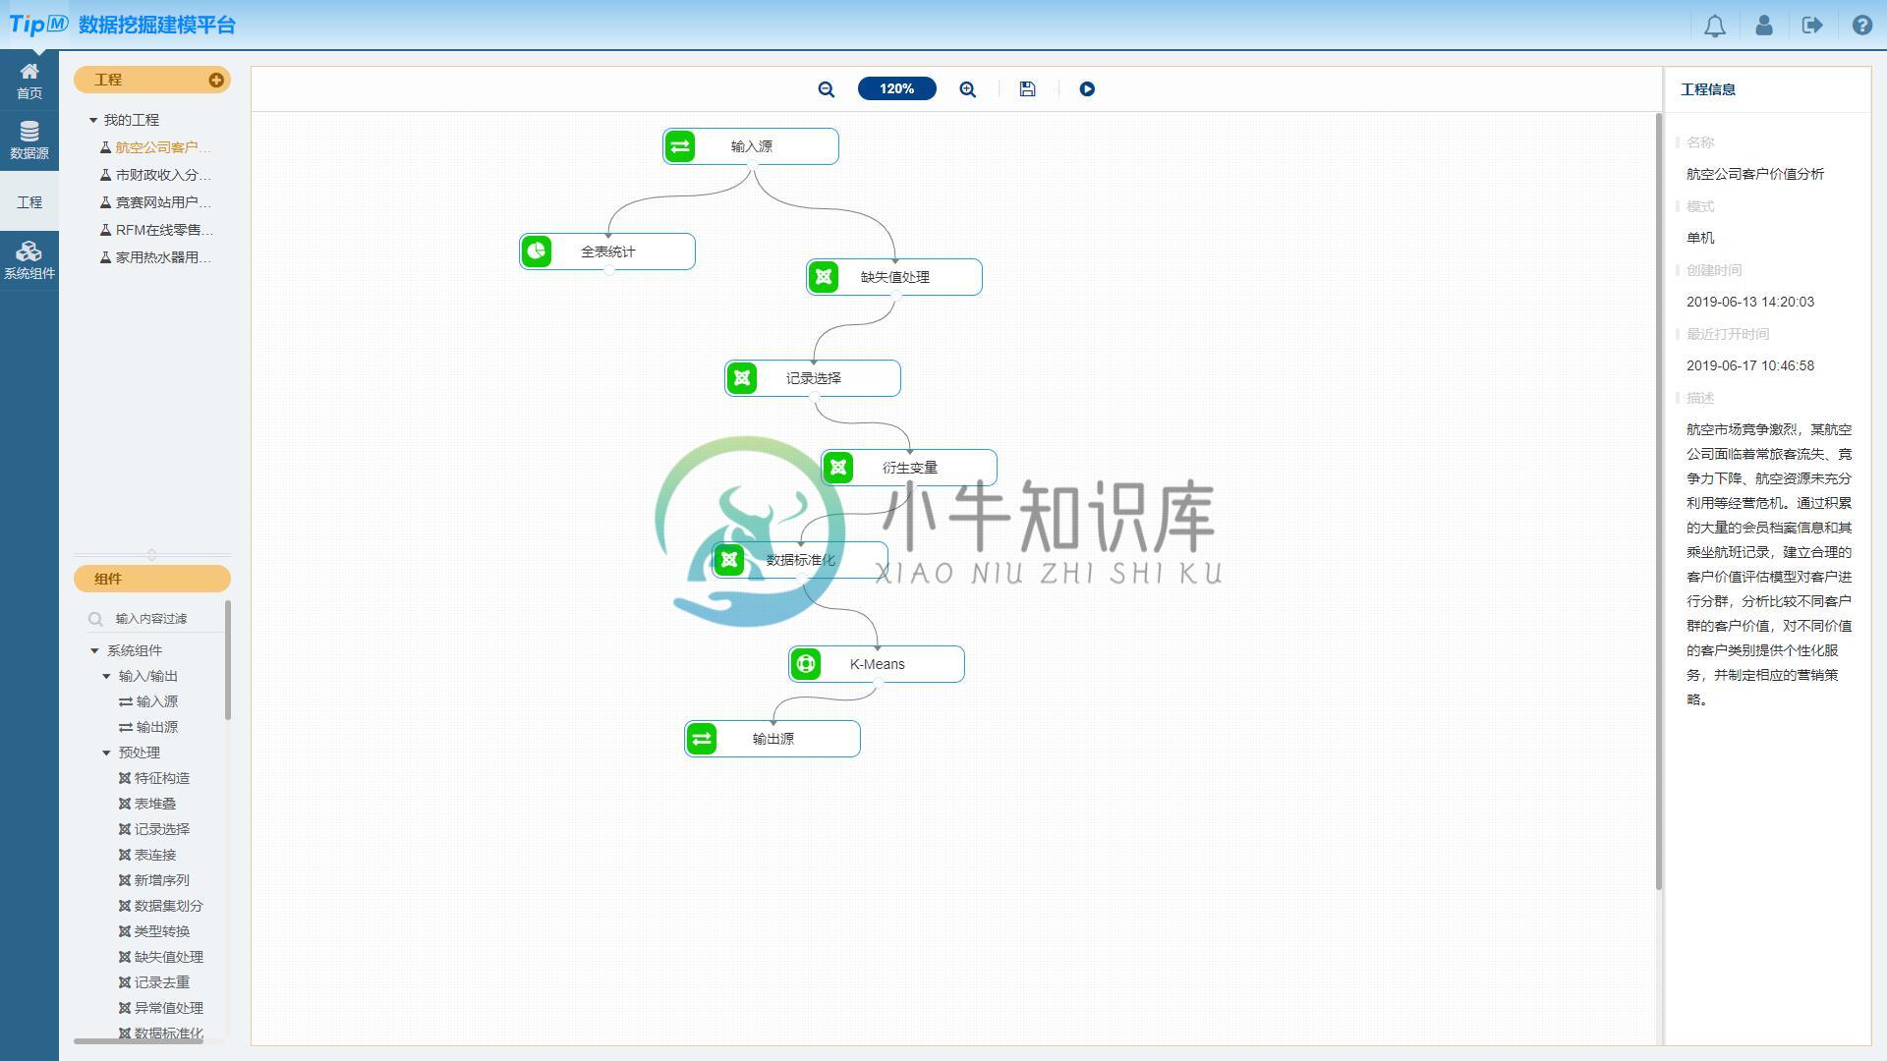1887x1061 pixels.
Task: Select 记录选择 component in the tree
Action: pyautogui.click(x=154, y=829)
